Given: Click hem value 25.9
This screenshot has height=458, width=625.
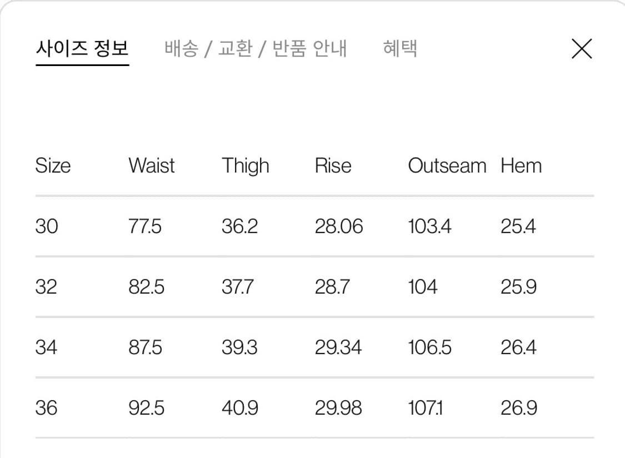Looking at the screenshot, I should (518, 287).
